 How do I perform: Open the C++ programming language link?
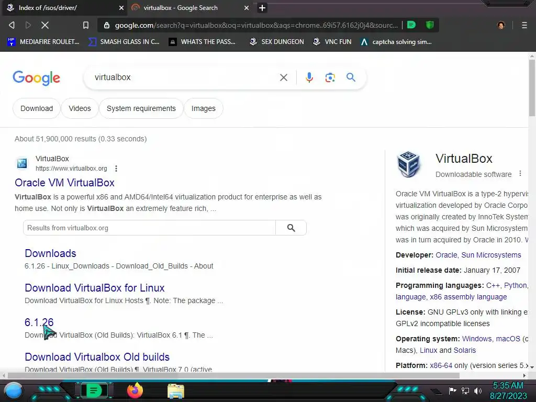point(493,285)
